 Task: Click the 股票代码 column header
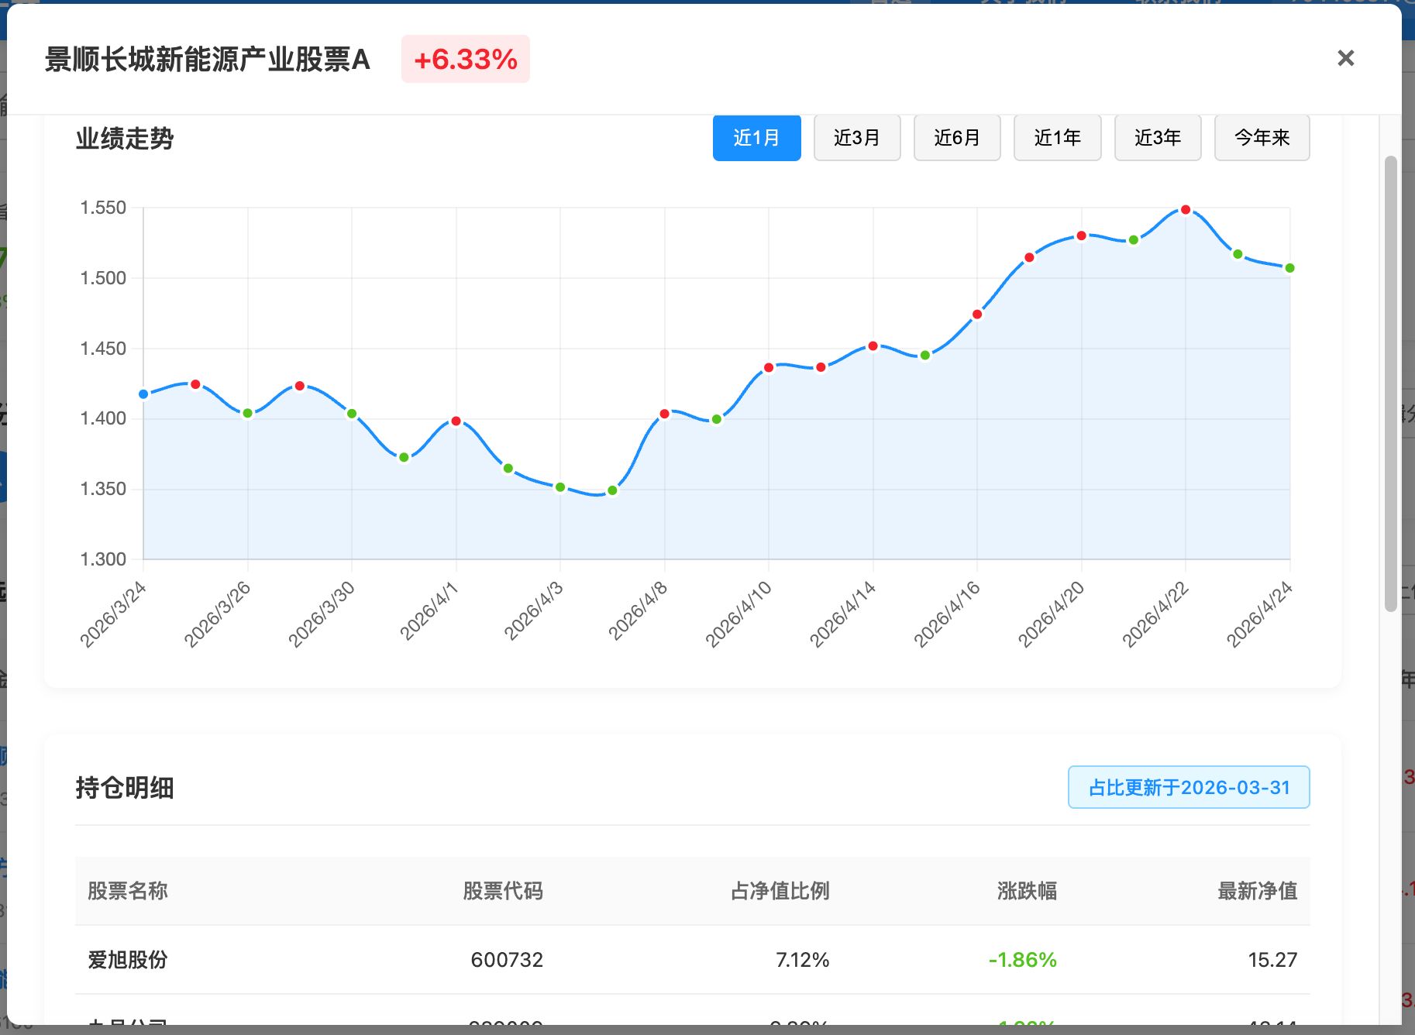tap(503, 891)
